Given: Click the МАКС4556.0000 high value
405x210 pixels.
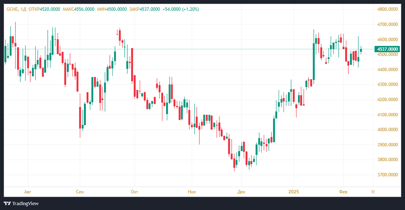Looking at the screenshot, I should (x=79, y=9).
